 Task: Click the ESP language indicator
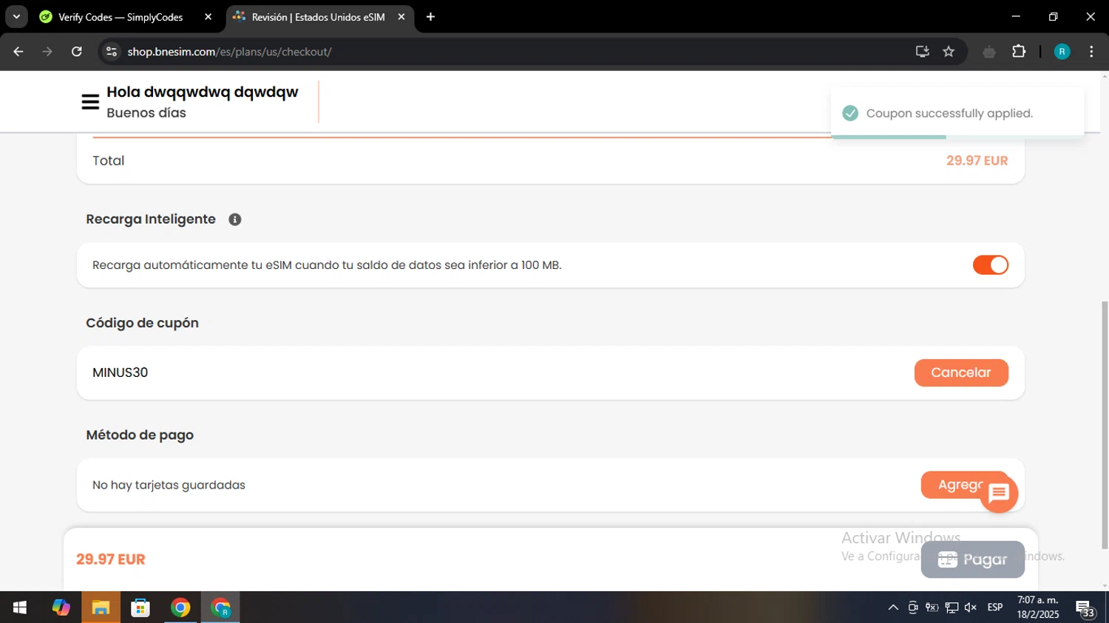995,607
